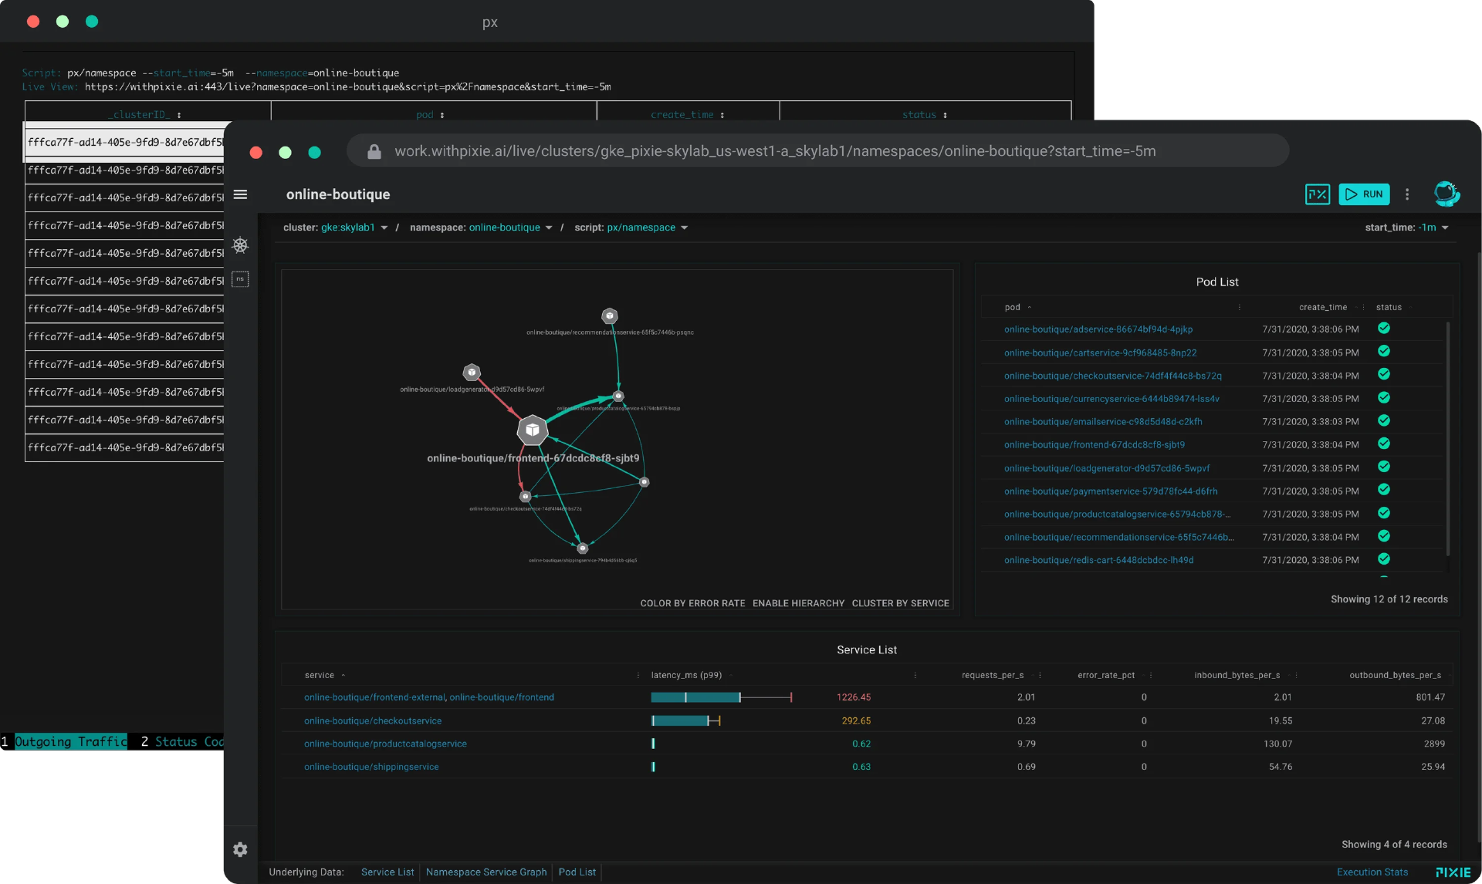
Task: Open Namespace Service Graph data tab
Action: click(486, 872)
